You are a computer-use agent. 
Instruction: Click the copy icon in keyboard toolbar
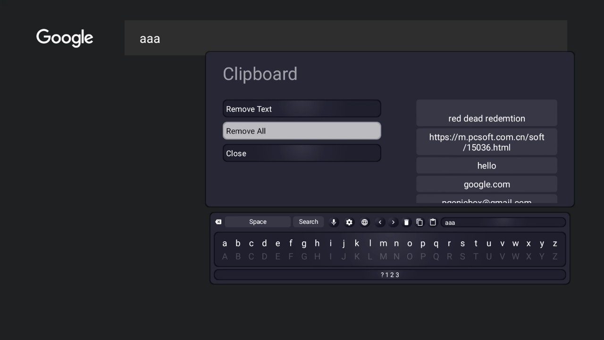tap(419, 222)
